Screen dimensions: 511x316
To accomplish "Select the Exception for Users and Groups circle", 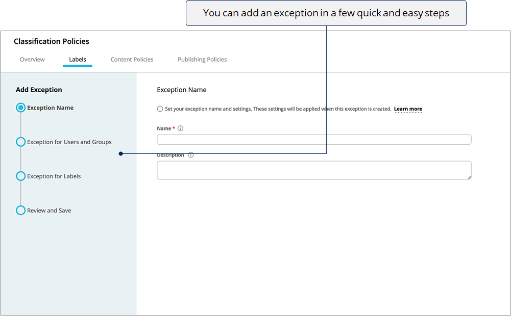I will click(21, 142).
